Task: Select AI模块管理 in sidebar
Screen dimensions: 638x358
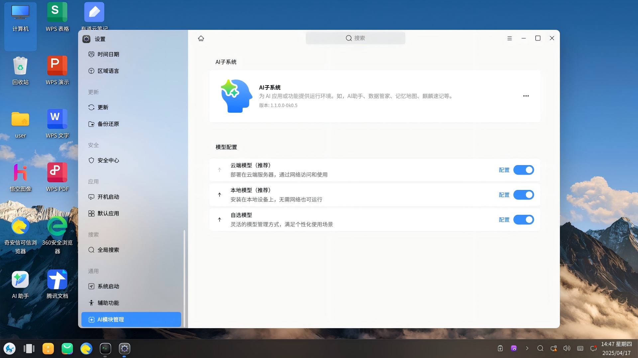Action: (131, 320)
